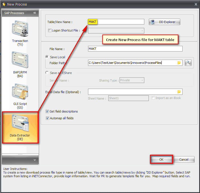The width and height of the screenshot is (200, 193).
Task: Click the Folder Path browse folder icon
Action: pos(179,63)
